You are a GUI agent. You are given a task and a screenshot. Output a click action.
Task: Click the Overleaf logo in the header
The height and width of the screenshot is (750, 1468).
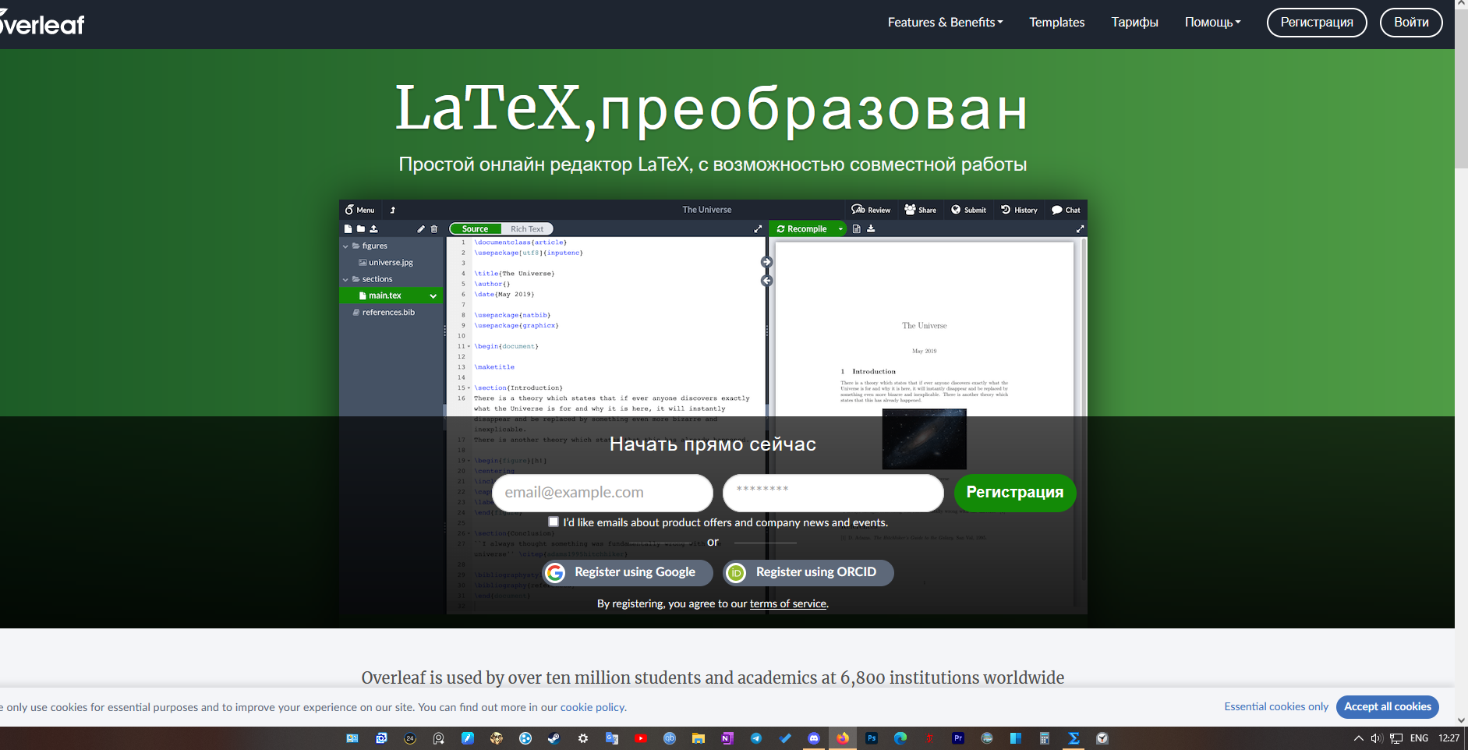42,23
